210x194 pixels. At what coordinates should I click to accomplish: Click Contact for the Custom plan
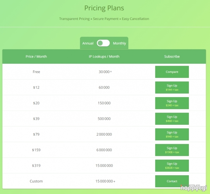pyautogui.click(x=172, y=181)
